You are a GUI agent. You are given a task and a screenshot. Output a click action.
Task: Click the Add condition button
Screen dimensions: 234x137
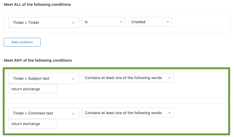point(22,42)
